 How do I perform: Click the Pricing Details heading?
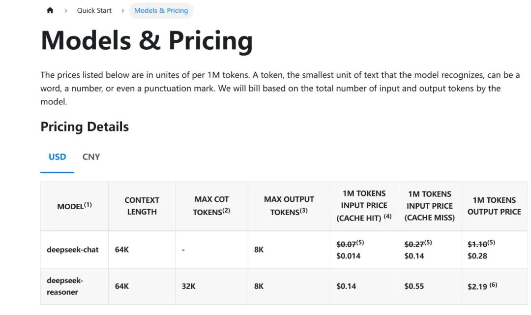(x=85, y=127)
